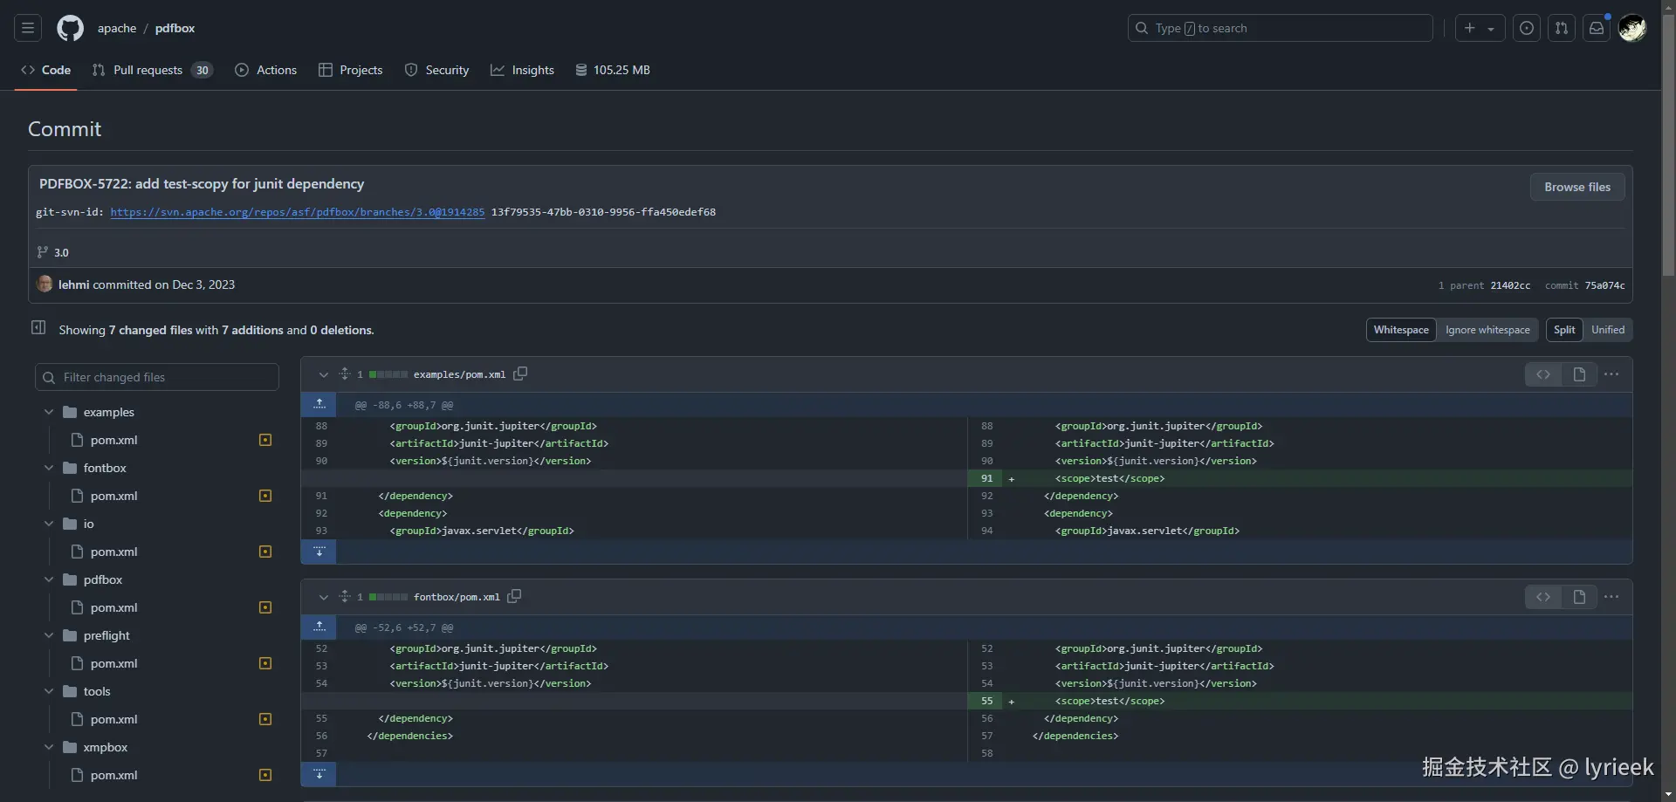Collapse the preflight folder in file tree
Image resolution: width=1676 pixels, height=802 pixels.
coord(49,635)
